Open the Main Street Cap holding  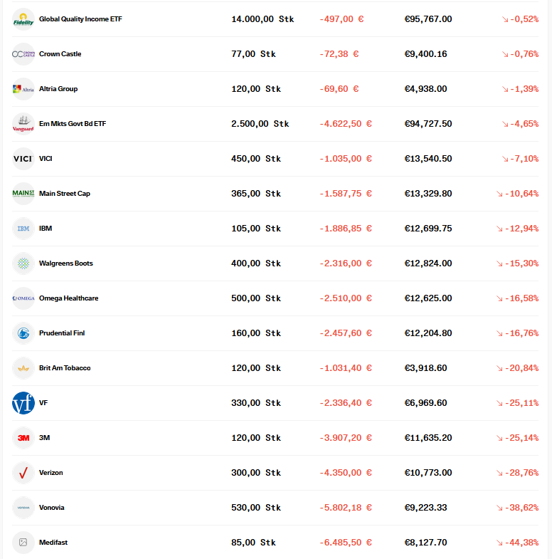pyautogui.click(x=65, y=194)
